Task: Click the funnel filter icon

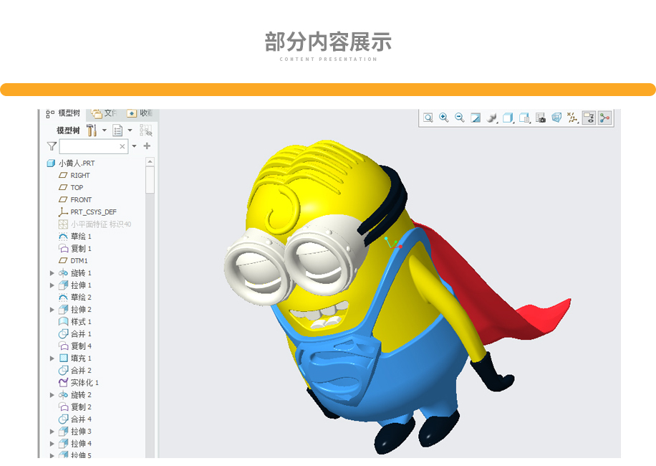Action: coord(52,146)
